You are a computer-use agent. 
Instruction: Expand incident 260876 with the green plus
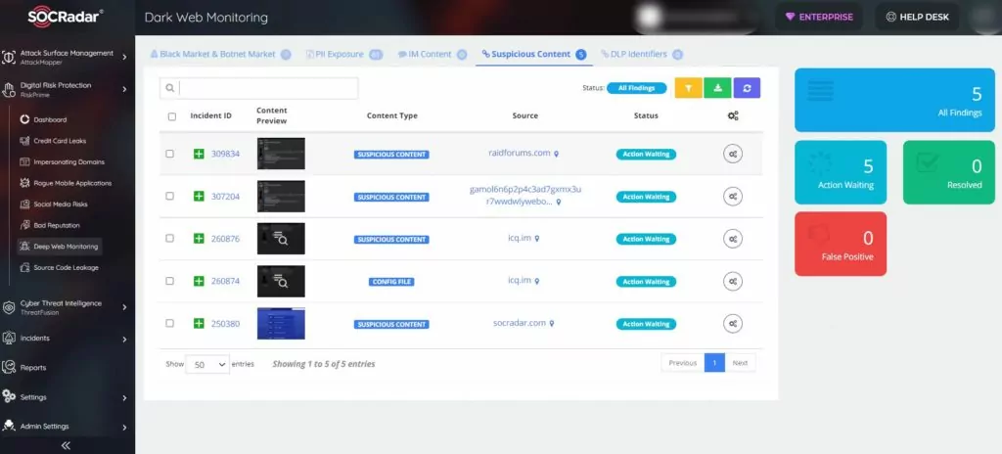[199, 239]
